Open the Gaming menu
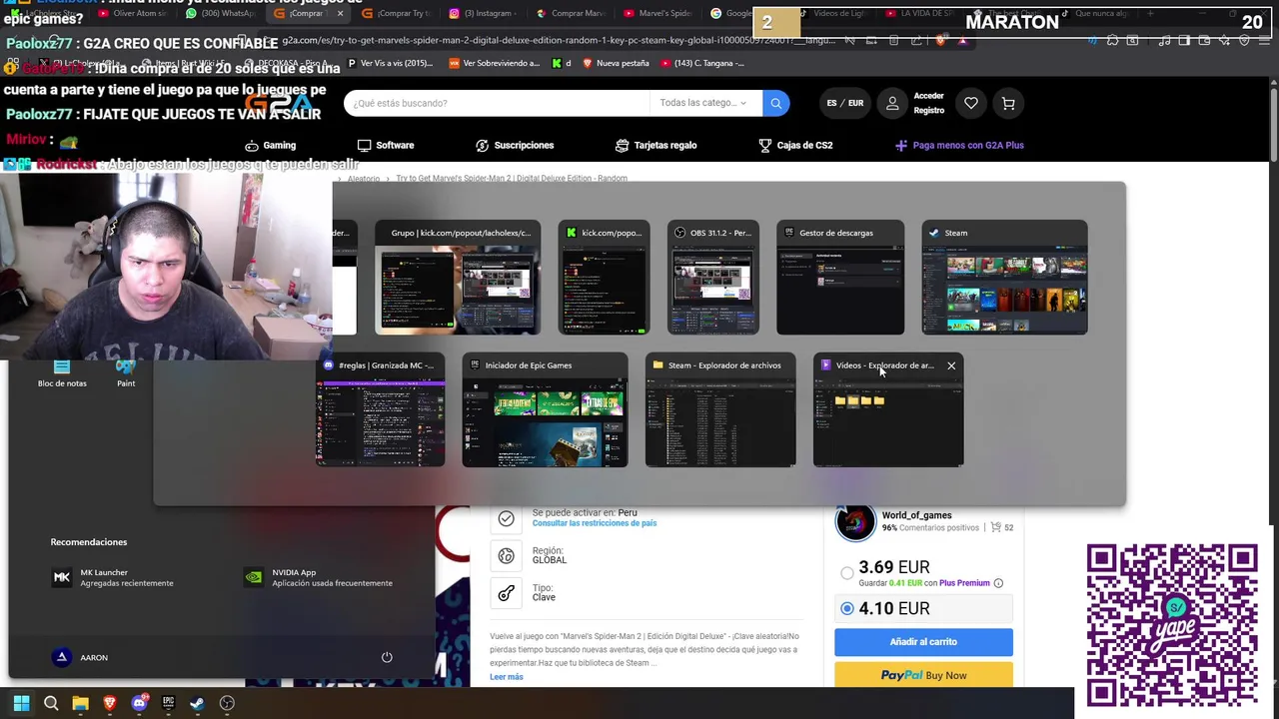Image resolution: width=1279 pixels, height=719 pixels. tap(271, 145)
